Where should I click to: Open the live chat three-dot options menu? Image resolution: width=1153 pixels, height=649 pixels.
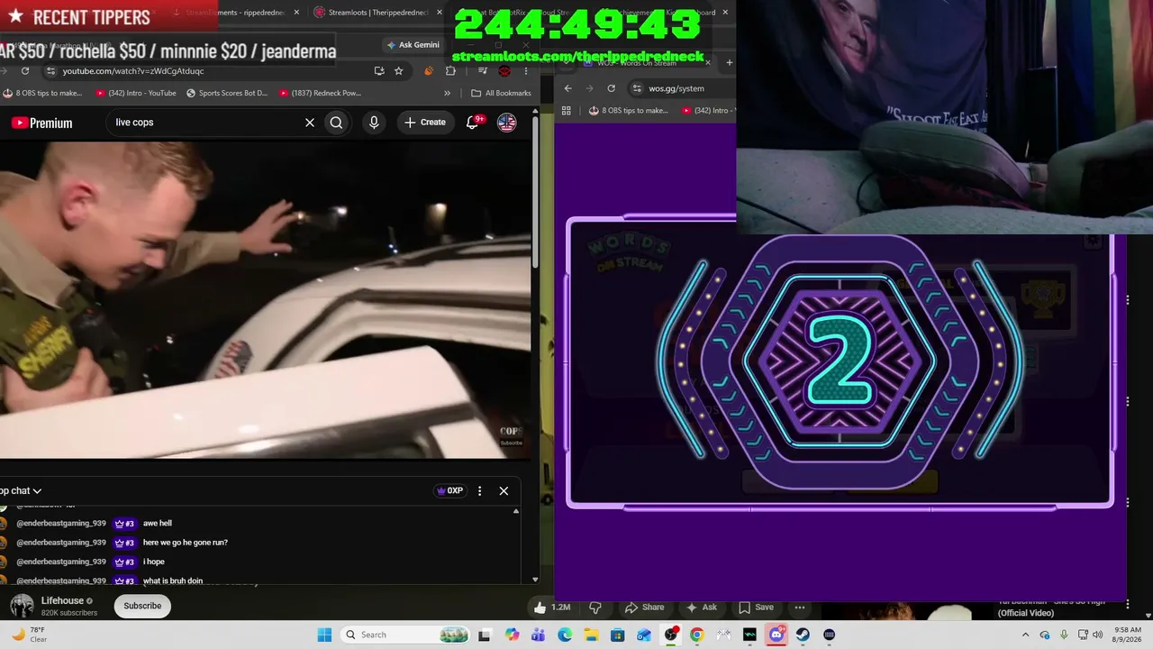pyautogui.click(x=479, y=491)
